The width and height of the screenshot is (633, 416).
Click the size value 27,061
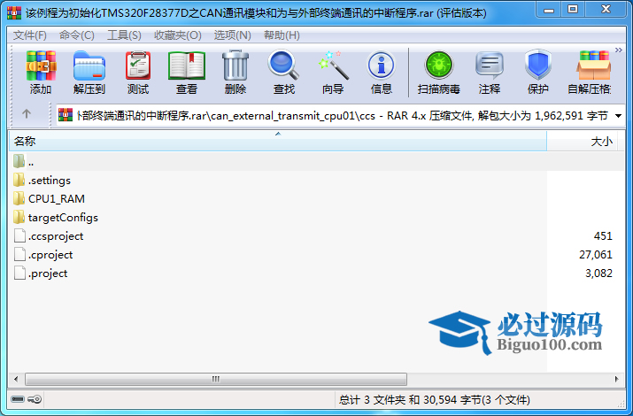pos(596,255)
